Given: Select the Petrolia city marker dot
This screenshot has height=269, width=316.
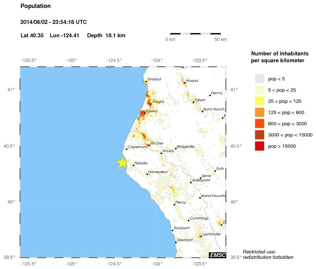Looking at the screenshot, I should pyautogui.click(x=133, y=165).
